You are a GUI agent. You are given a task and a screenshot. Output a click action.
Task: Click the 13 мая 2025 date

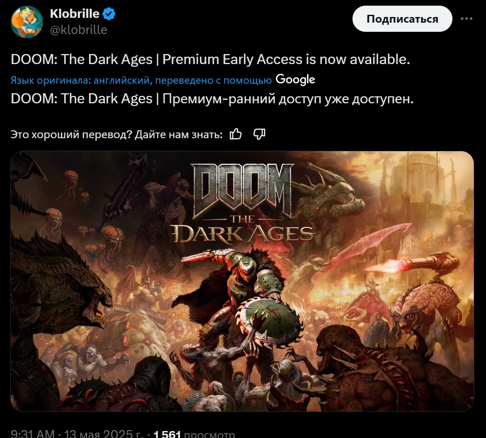click(x=102, y=433)
